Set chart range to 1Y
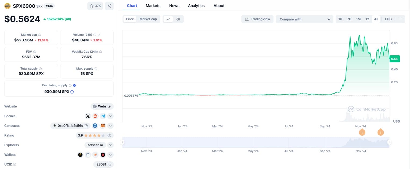 pos(367,19)
